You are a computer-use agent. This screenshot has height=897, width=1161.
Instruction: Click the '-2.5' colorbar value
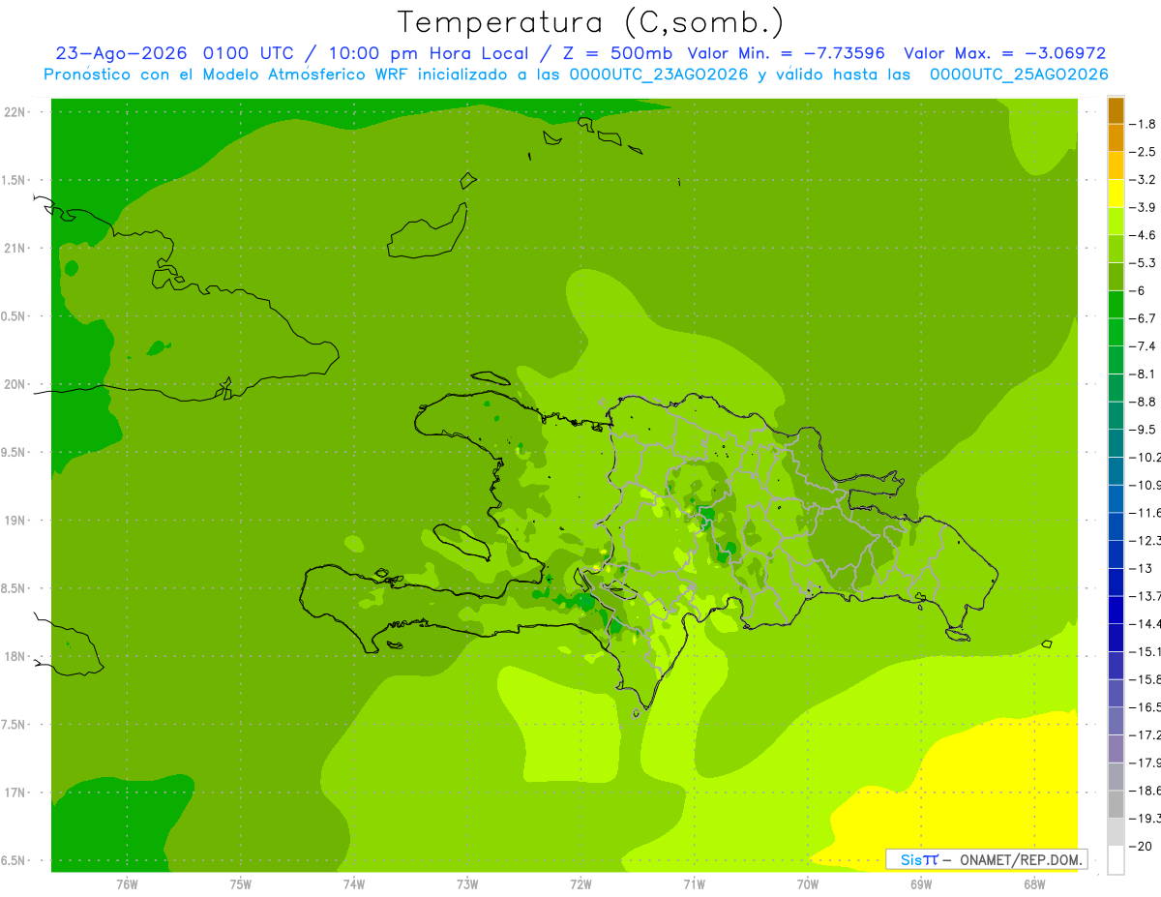click(x=1143, y=152)
